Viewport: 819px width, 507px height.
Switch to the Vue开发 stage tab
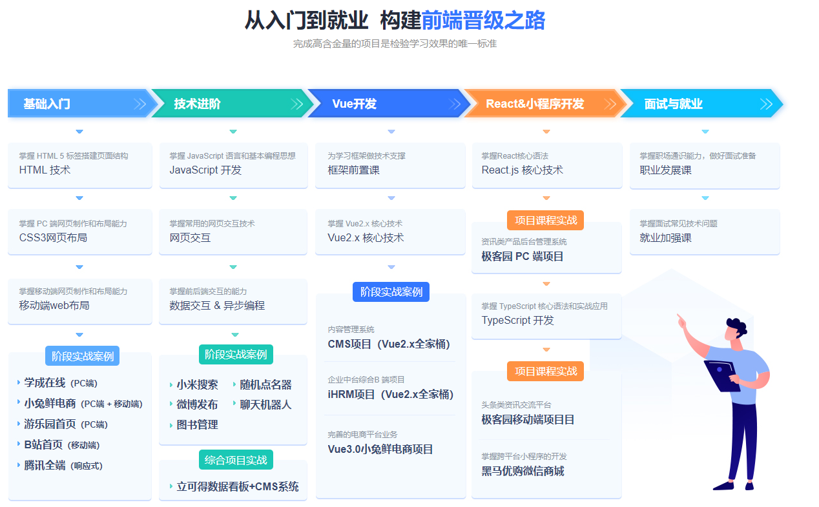tap(354, 104)
